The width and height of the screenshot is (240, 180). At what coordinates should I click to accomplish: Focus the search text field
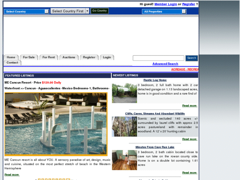click(158, 58)
